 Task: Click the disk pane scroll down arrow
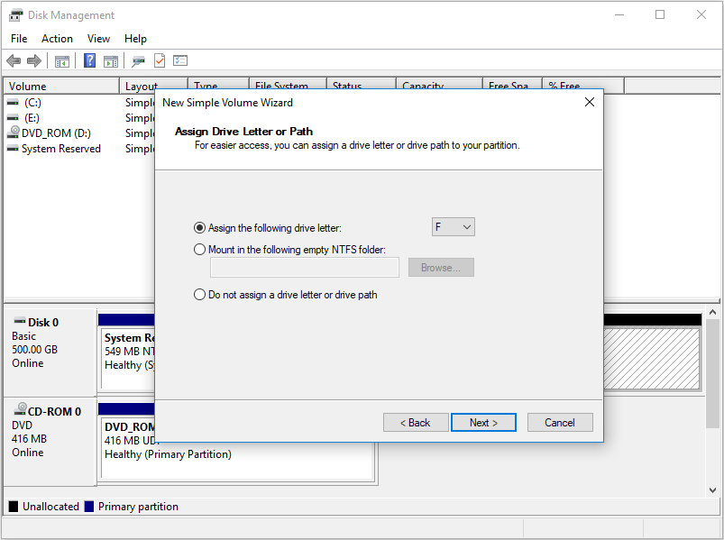click(712, 490)
